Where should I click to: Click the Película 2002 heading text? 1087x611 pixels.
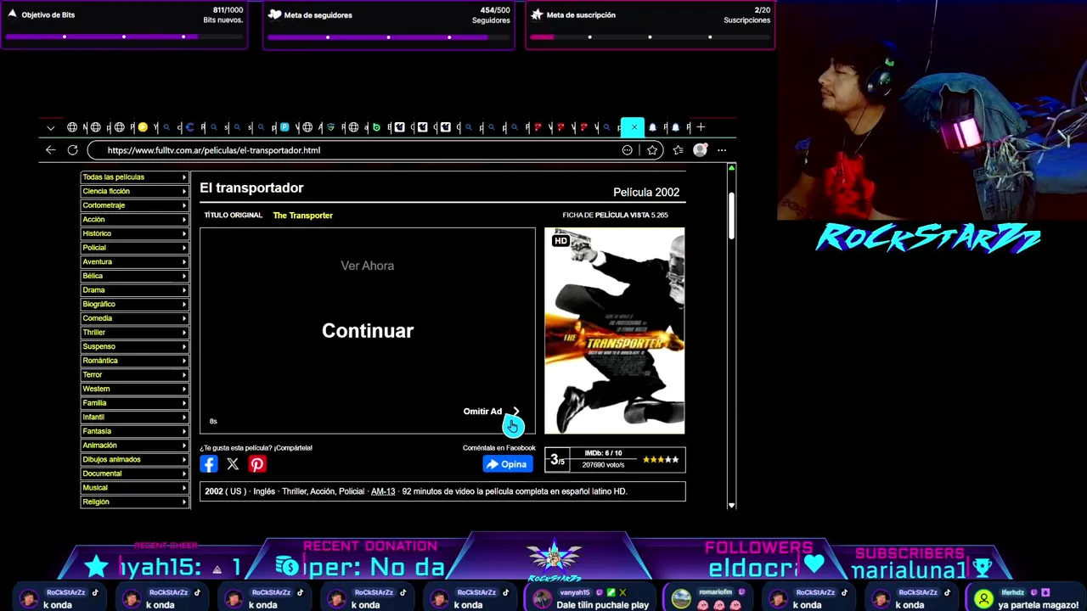646,193
